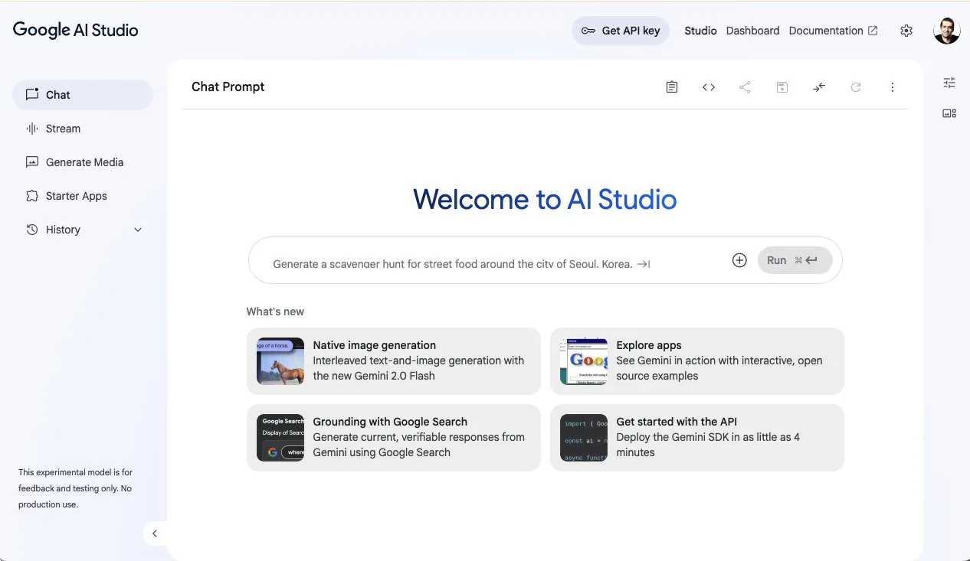
Task: Click the Explore apps browser thumbnail
Action: [584, 361]
